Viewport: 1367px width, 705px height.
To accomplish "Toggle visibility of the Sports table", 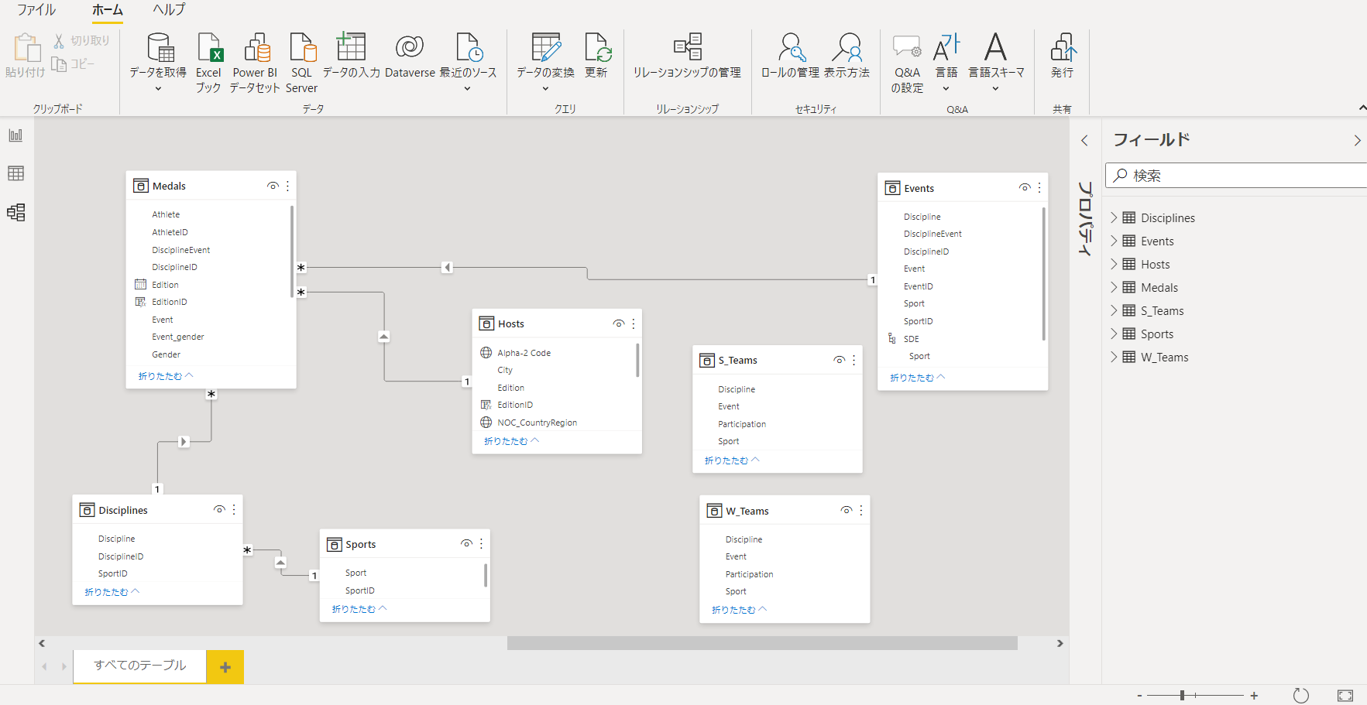I will coord(467,544).
